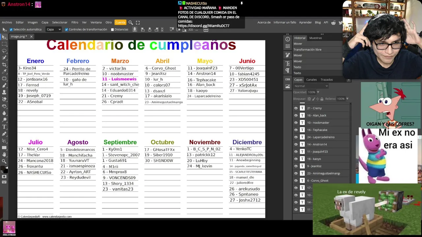
Task: Select the Crop tool
Action: click(x=4, y=65)
